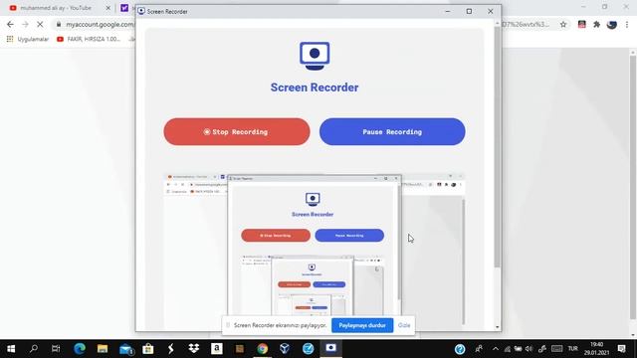Screen dimensions: 637x358
Task: Click the lock site-info icon in address bar
Action: 59,24
